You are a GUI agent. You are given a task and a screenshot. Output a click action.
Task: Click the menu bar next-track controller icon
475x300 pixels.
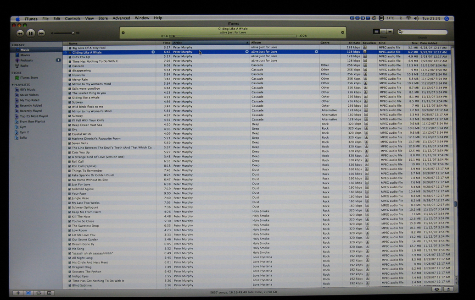(x=363, y=18)
